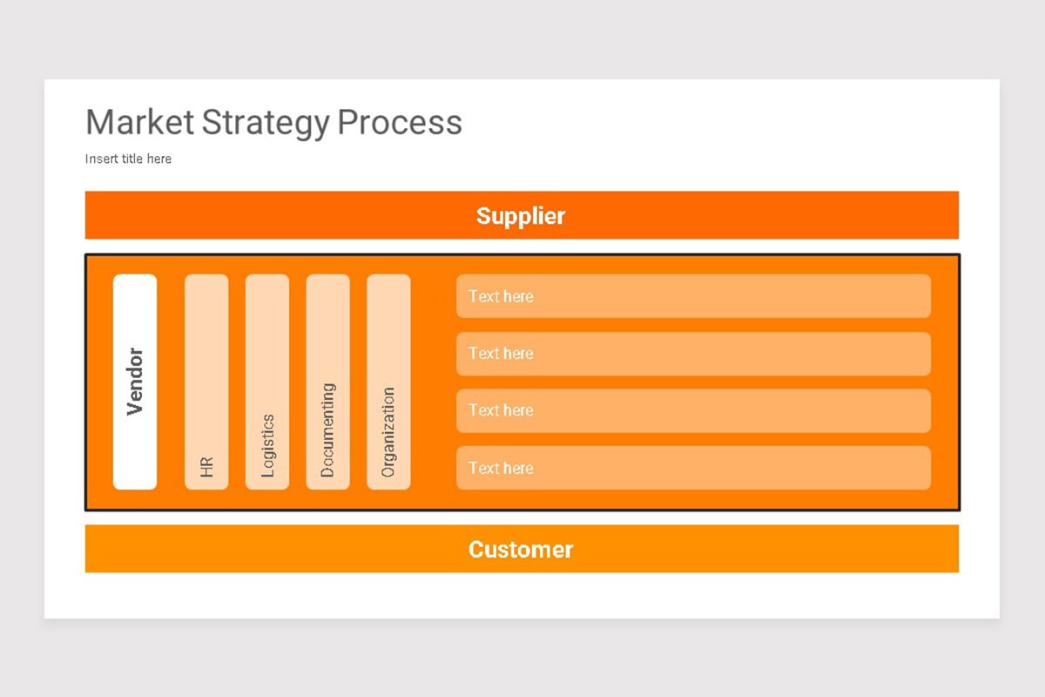This screenshot has width=1045, height=697.
Task: Click the fourth Text here box
Action: click(693, 468)
